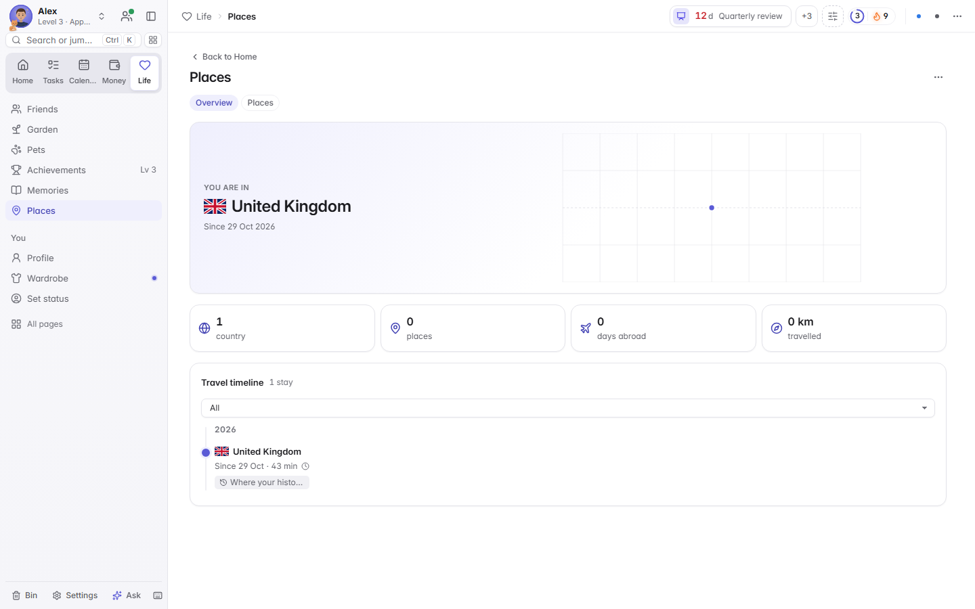
Task: Open the keyboard shortcuts icon in the sidebar footer
Action: 158,595
